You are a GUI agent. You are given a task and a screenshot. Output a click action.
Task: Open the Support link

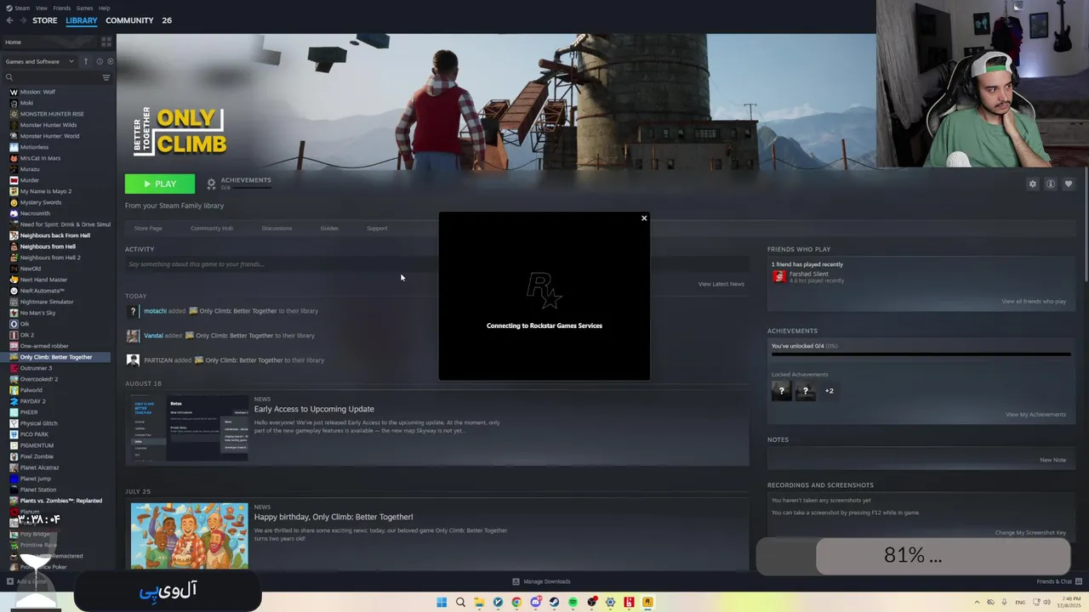[x=377, y=228]
